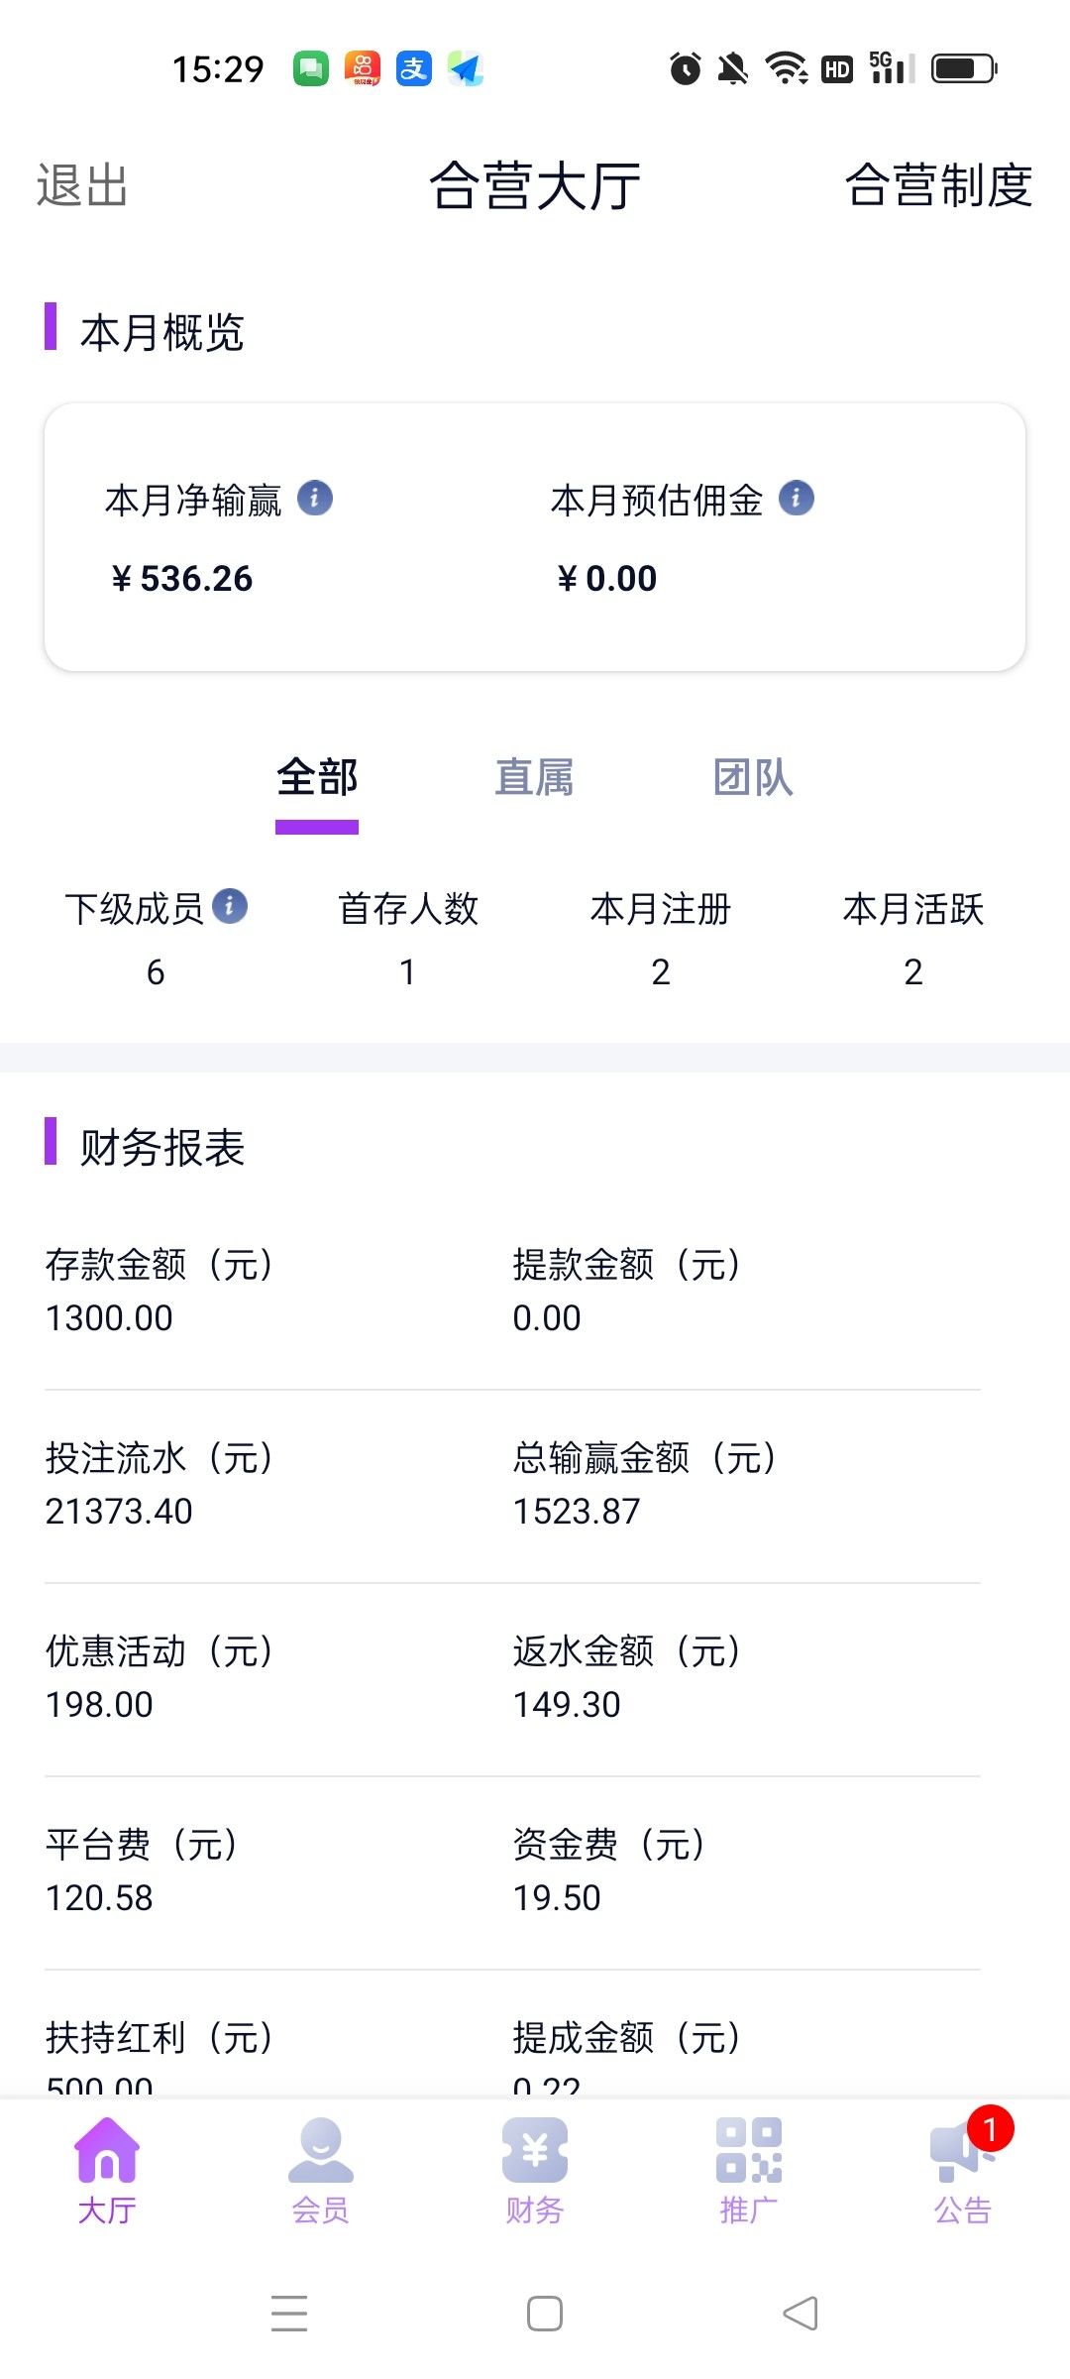The width and height of the screenshot is (1070, 2379).
Task: Tap the 首存人数 count
Action: [407, 972]
